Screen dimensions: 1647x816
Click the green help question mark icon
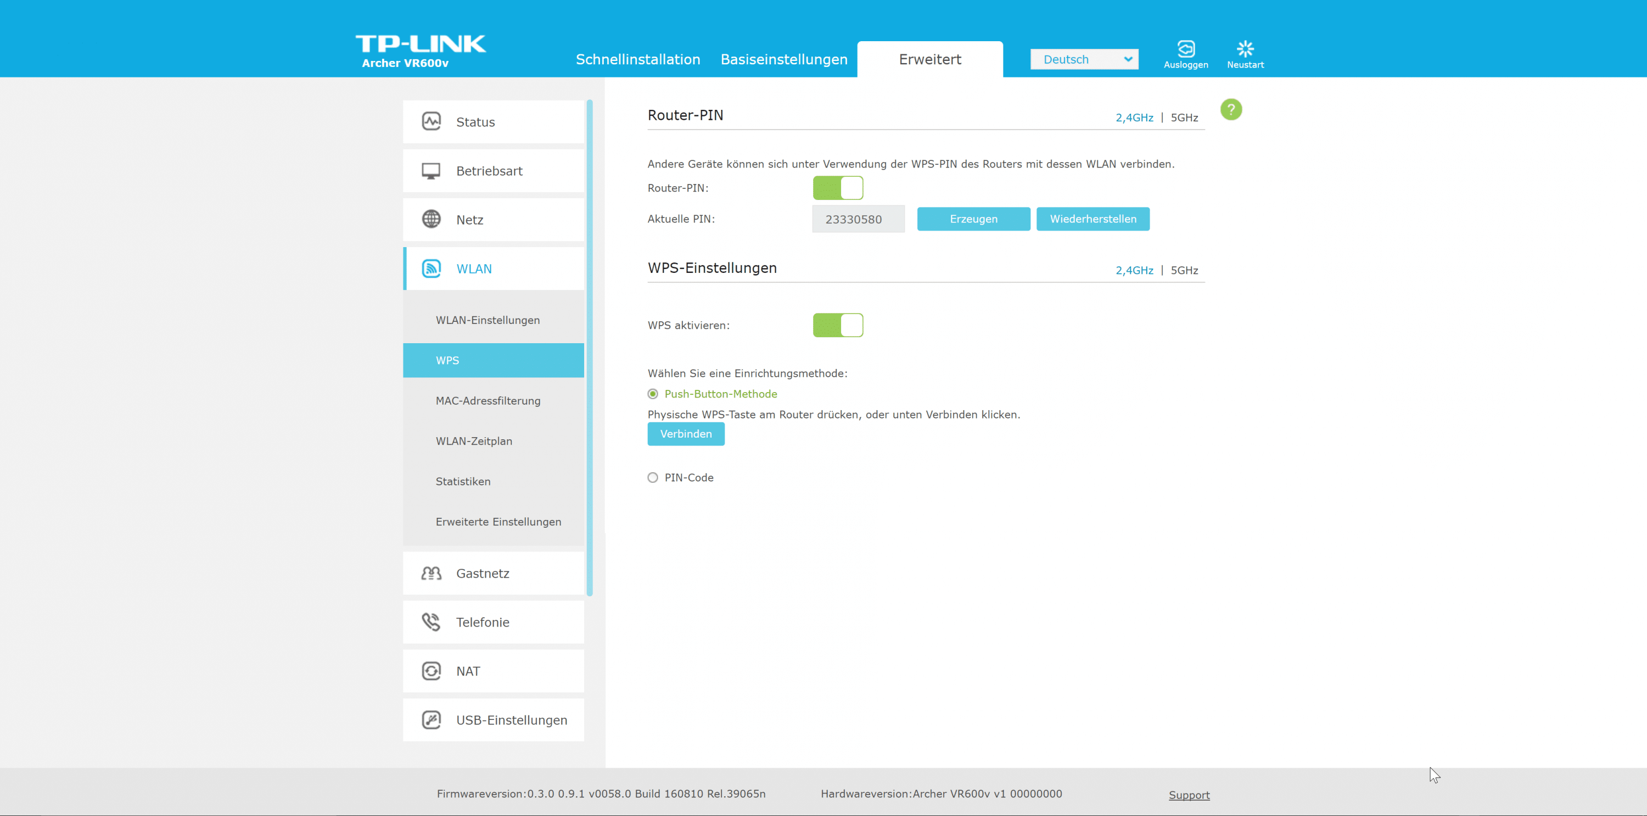pyautogui.click(x=1230, y=109)
